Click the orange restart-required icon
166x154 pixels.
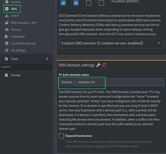point(104,65)
